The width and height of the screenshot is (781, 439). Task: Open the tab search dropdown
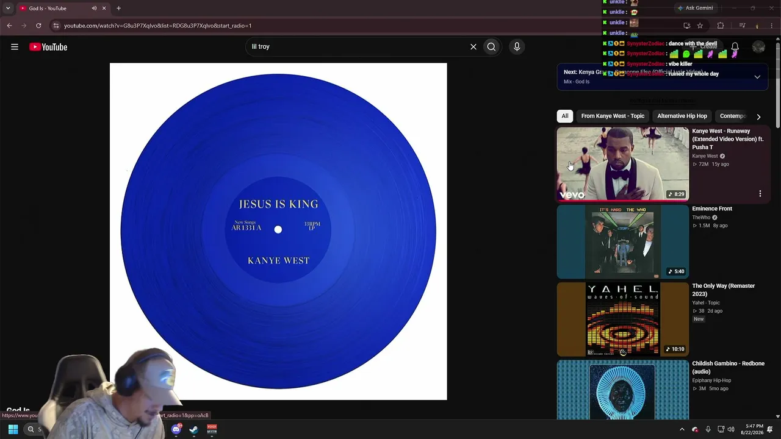tap(8, 9)
